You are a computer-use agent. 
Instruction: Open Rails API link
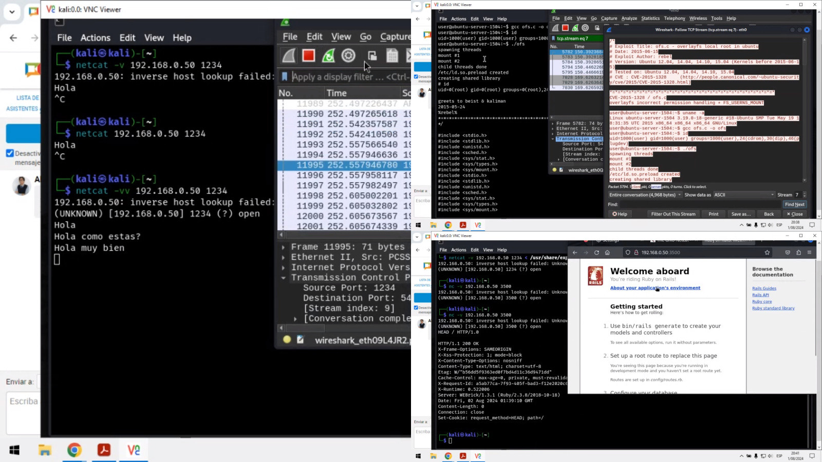pyautogui.click(x=760, y=295)
